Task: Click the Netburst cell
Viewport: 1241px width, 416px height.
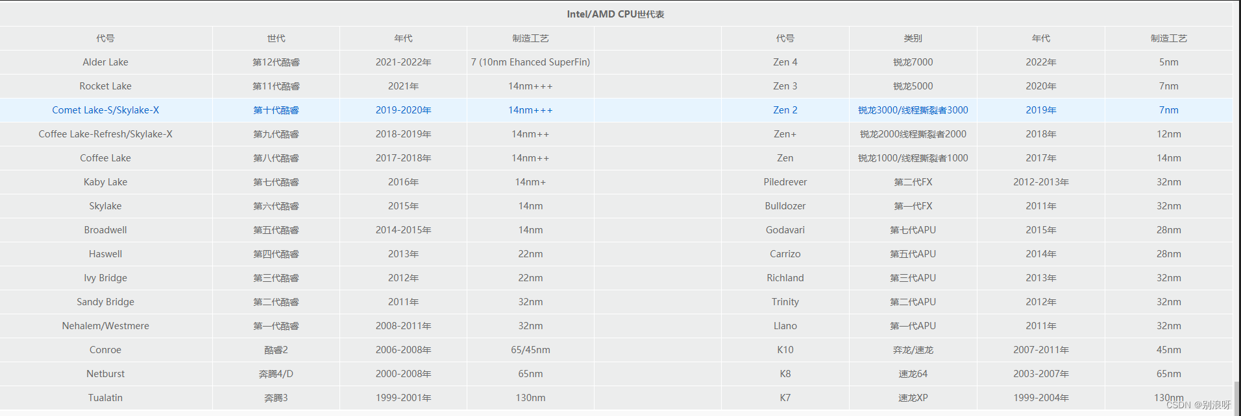Action: pyautogui.click(x=105, y=374)
